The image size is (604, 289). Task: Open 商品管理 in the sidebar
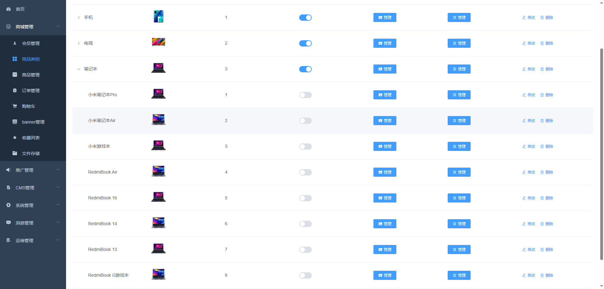pyautogui.click(x=31, y=75)
